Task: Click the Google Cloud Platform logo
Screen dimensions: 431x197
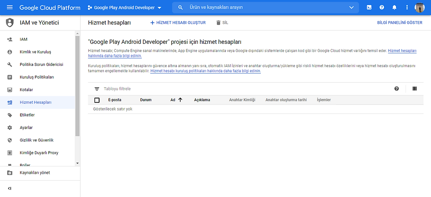Action: [x=50, y=8]
